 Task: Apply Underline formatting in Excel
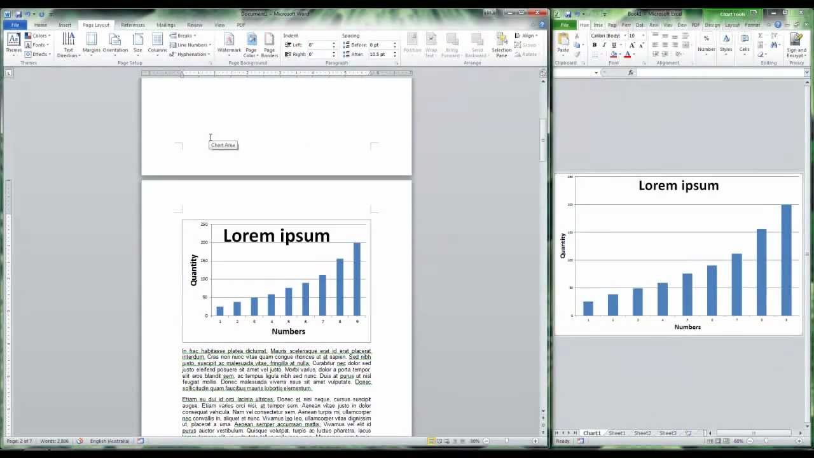tap(614, 45)
